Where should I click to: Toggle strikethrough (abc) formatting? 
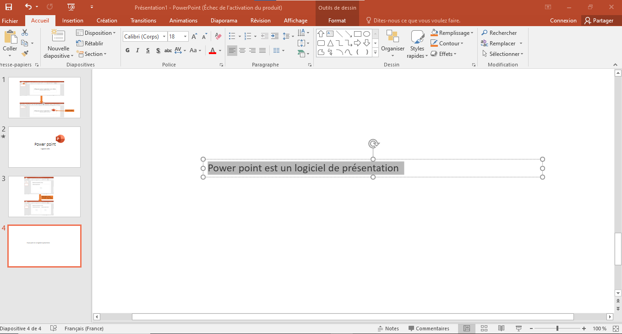(x=168, y=50)
